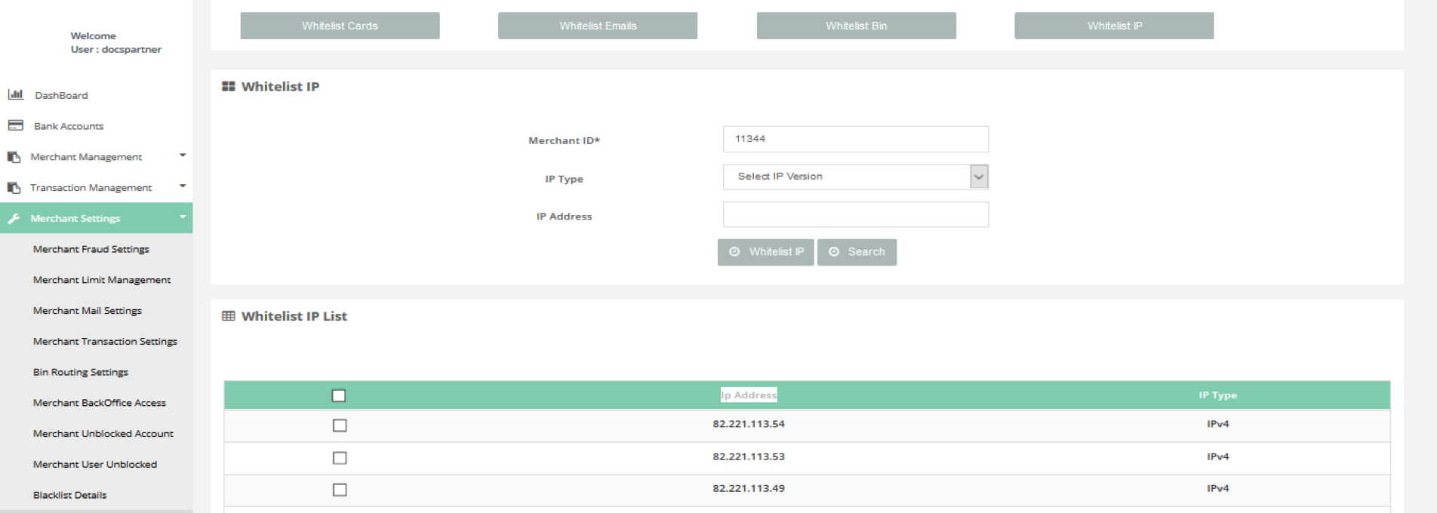The image size is (1437, 513).
Task: Click the Whitelist IP section grid icon
Action: pos(228,87)
